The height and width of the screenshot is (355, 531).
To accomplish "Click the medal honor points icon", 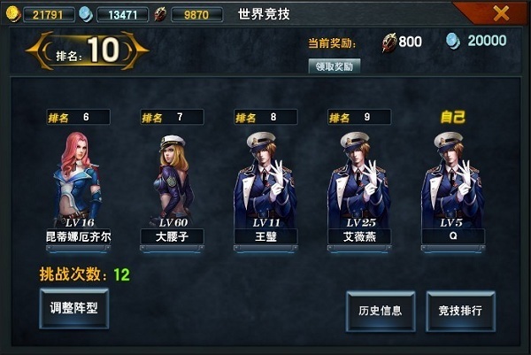I will [160, 14].
